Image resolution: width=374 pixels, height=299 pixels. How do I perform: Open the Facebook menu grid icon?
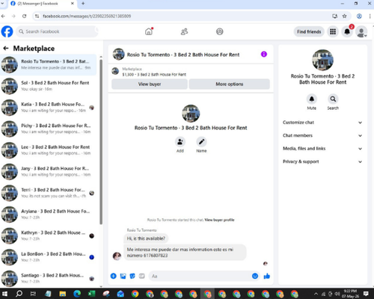333,31
